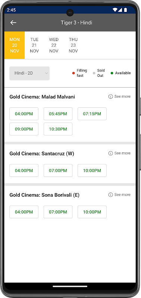Book 07:15PM show at Malad Malvani

coord(92,114)
